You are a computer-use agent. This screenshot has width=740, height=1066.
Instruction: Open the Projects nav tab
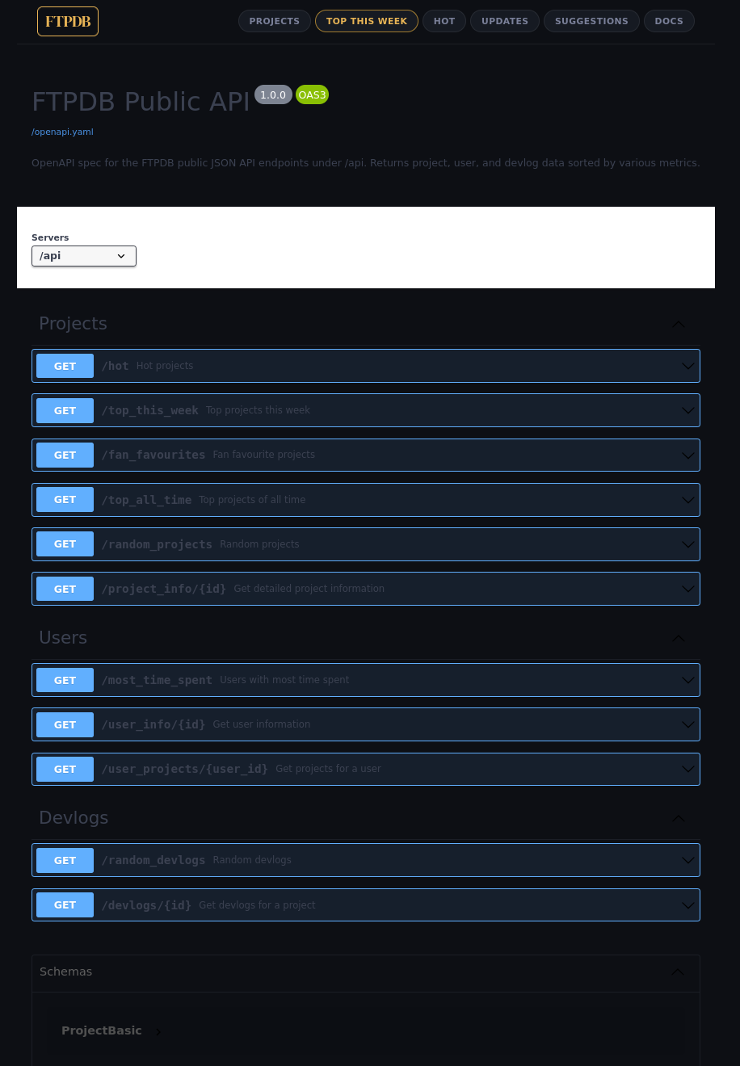click(x=274, y=21)
